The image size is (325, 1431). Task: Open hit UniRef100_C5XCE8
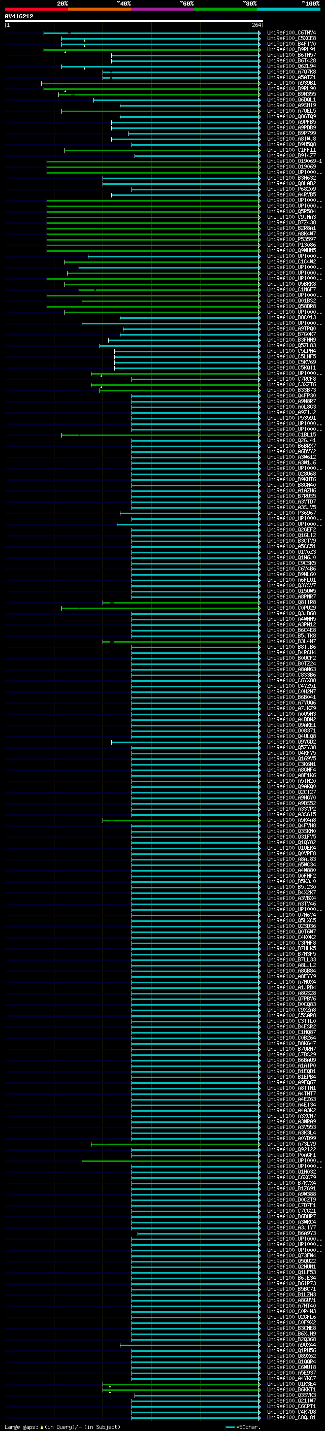tap(291, 39)
